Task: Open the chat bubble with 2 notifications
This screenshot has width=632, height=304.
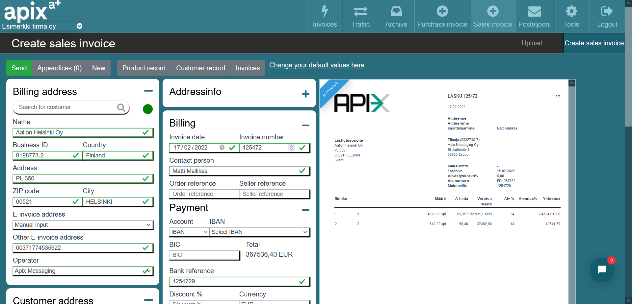Action: coord(602,269)
